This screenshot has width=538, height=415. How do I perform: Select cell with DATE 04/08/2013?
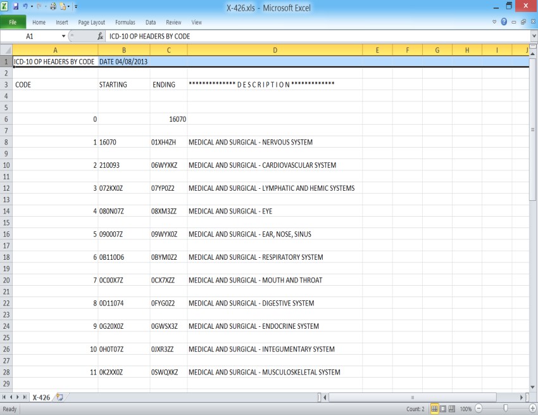(x=124, y=62)
